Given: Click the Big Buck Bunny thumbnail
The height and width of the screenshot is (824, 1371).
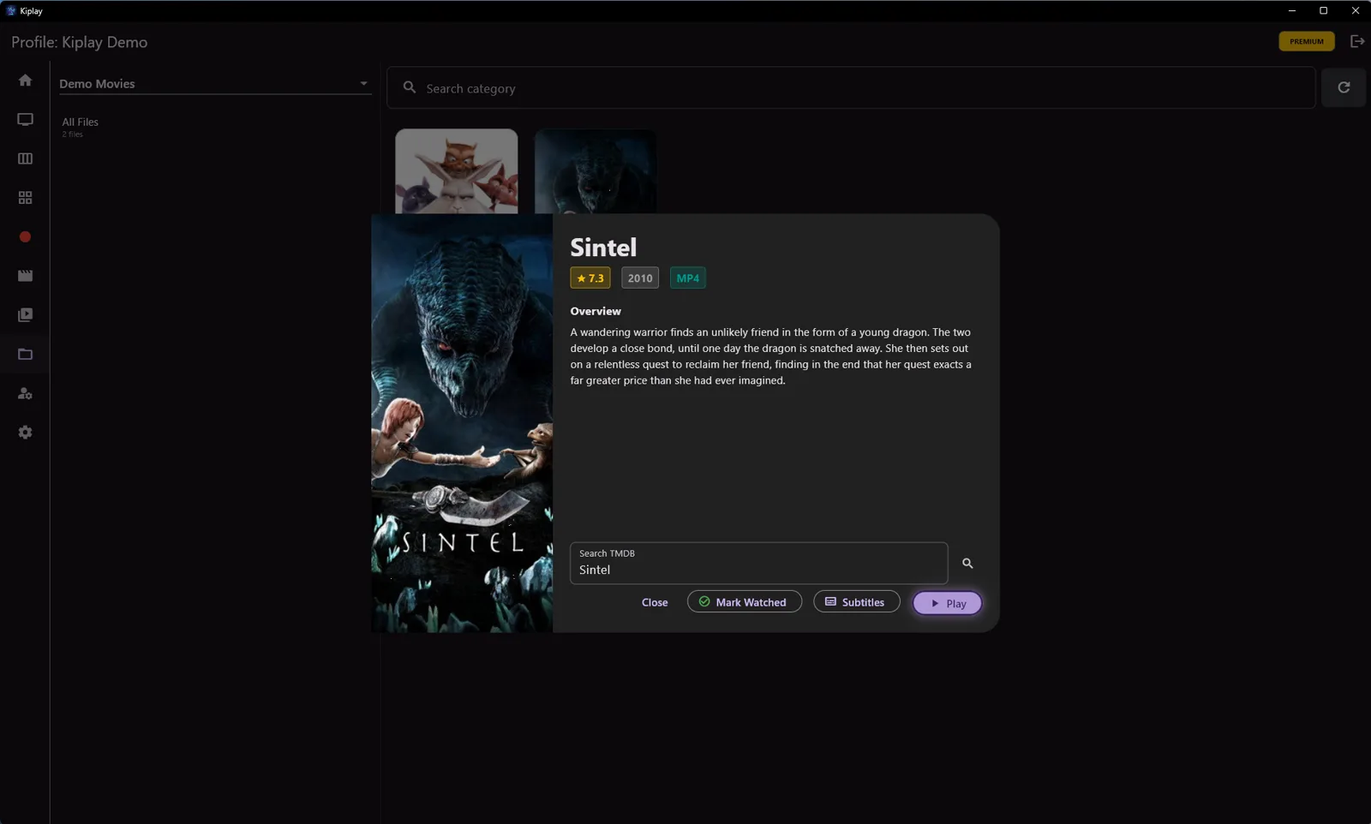Looking at the screenshot, I should (x=457, y=171).
